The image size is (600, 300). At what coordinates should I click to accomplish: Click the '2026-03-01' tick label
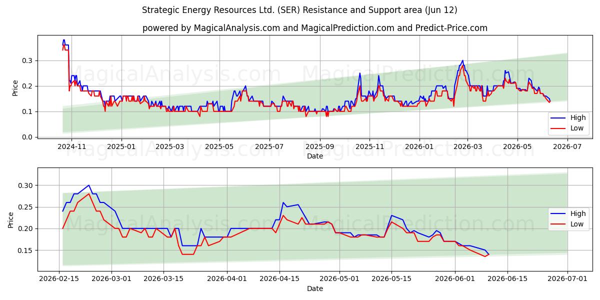coord(112,279)
